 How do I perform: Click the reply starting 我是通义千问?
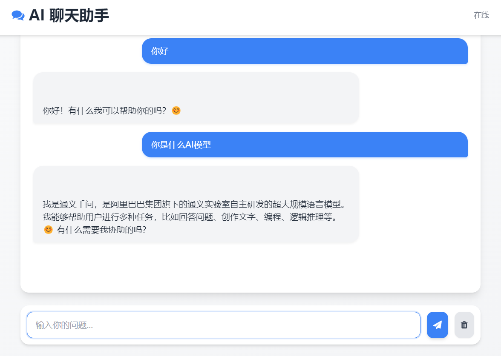click(196, 204)
